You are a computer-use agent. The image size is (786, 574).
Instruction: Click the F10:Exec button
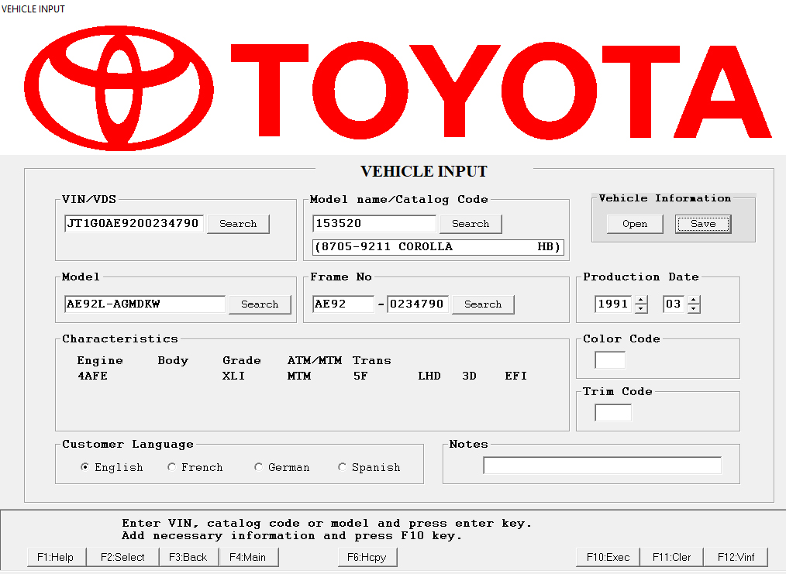tap(608, 557)
